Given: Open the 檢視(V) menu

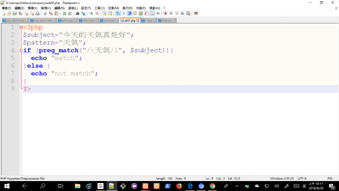Looking at the screenshot, I should point(46,8).
